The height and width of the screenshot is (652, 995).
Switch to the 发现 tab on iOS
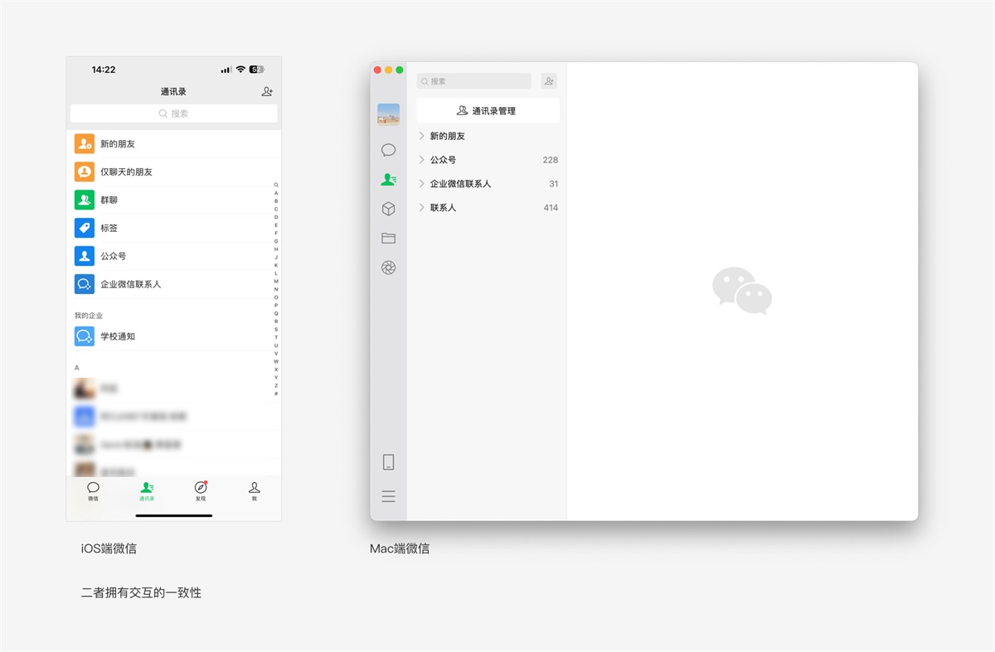[201, 491]
